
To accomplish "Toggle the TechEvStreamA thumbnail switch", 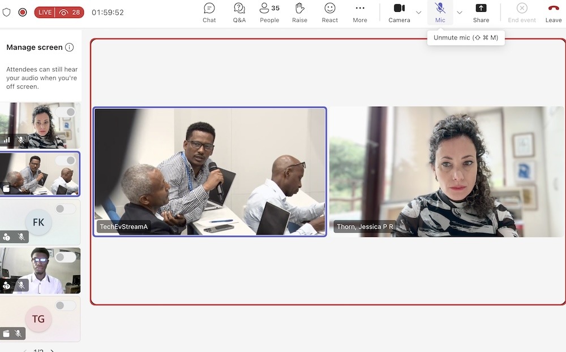I will (x=65, y=160).
